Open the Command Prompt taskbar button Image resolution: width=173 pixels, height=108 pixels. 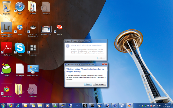click(92, 106)
